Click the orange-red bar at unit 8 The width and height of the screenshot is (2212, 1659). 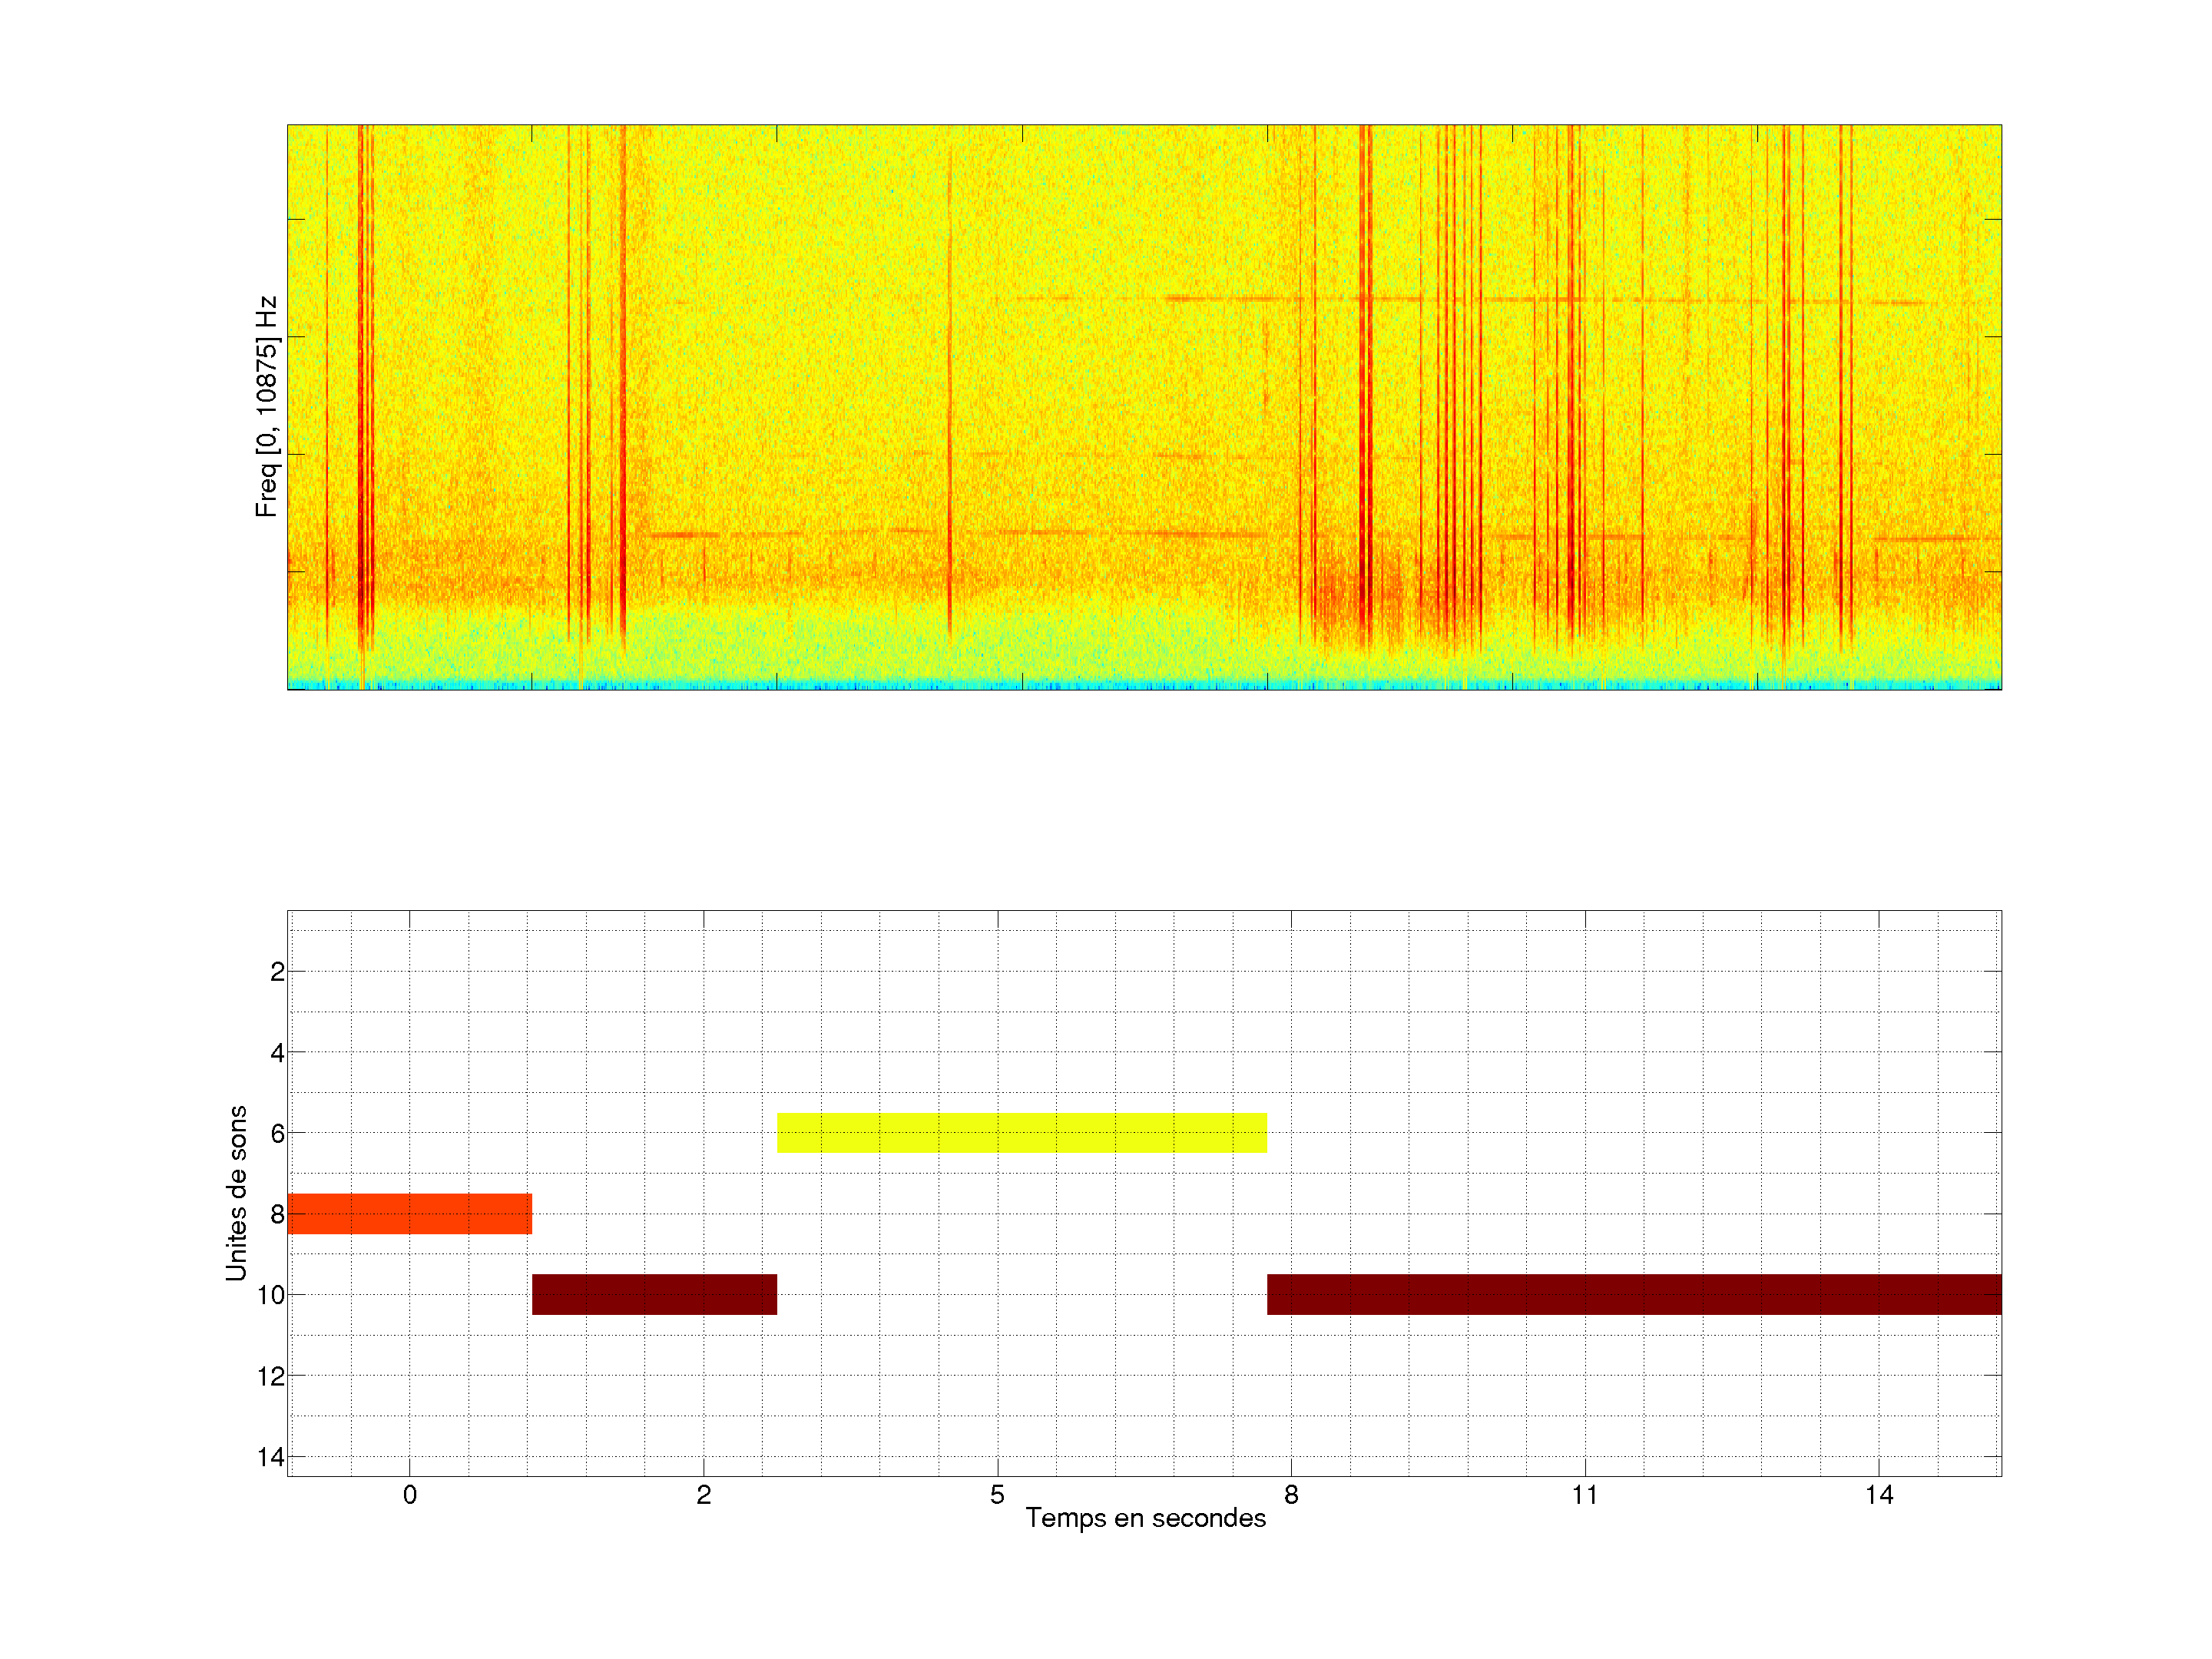(x=409, y=1214)
